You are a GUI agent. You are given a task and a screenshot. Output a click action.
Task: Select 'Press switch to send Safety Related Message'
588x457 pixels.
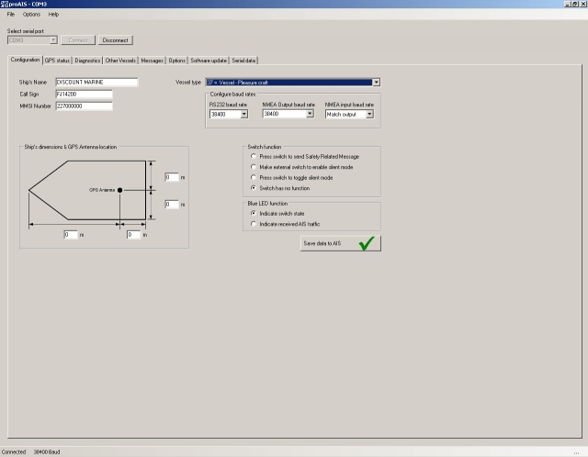[x=254, y=157]
